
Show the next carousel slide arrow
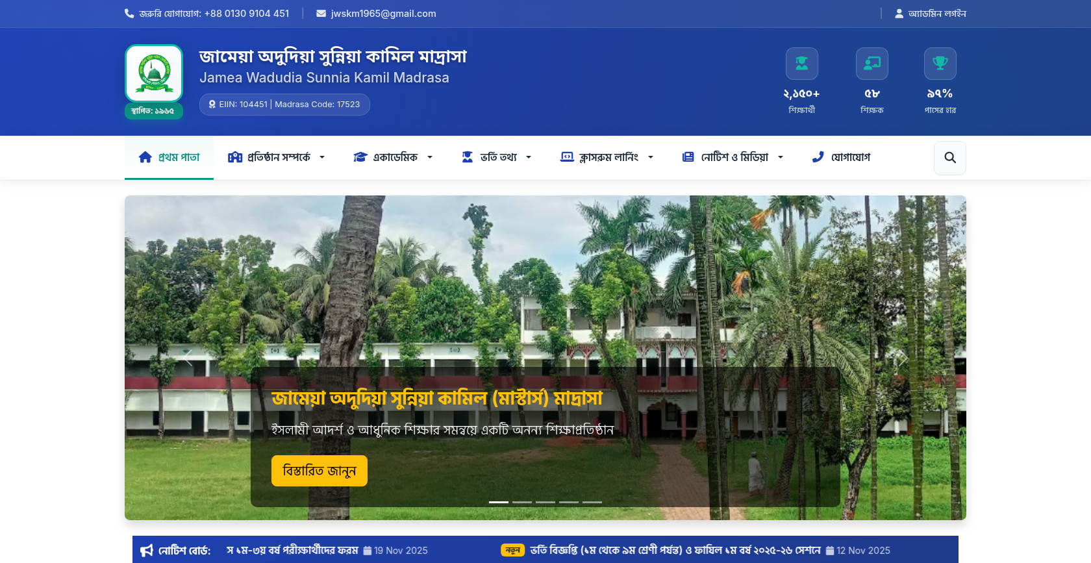coord(902,358)
